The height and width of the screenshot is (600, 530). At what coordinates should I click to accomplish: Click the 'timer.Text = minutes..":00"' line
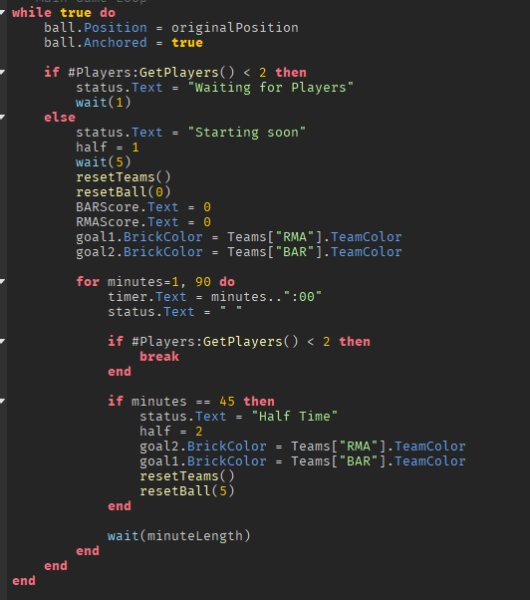click(x=214, y=297)
